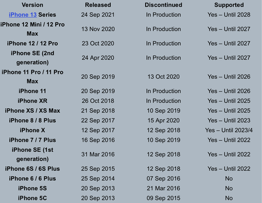Viewport: 262px width, 203px height.
Task: Click the Discontinued column header
Action: pyautogui.click(x=163, y=5)
